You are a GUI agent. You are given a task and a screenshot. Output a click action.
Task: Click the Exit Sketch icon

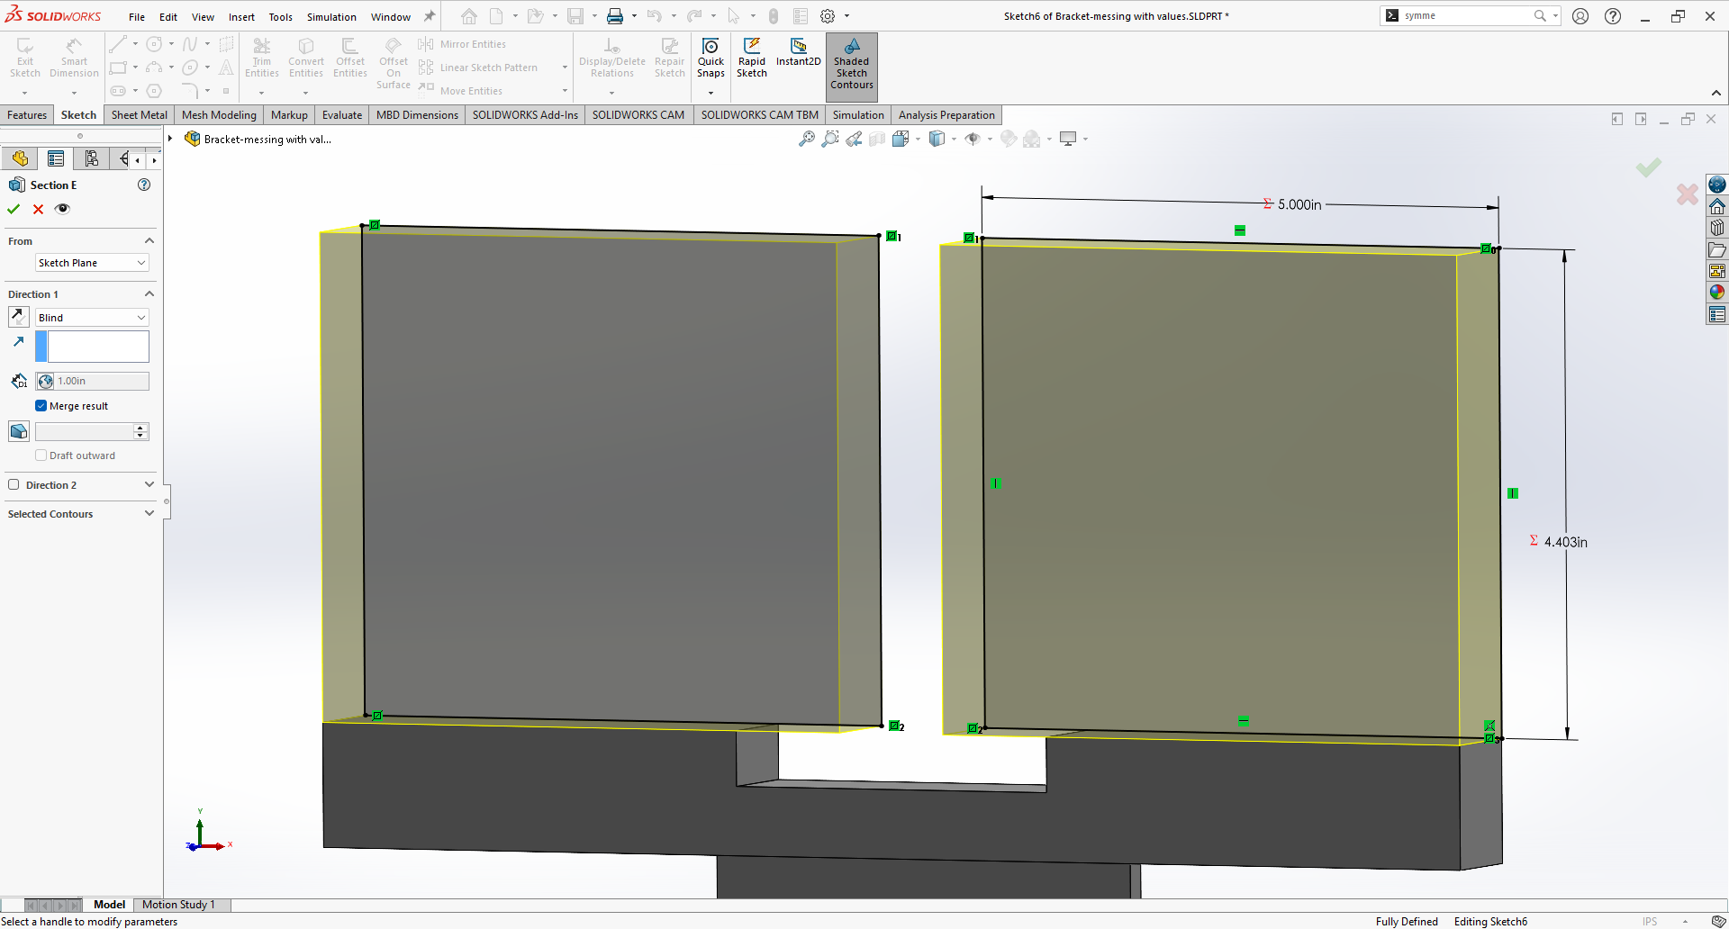(24, 59)
